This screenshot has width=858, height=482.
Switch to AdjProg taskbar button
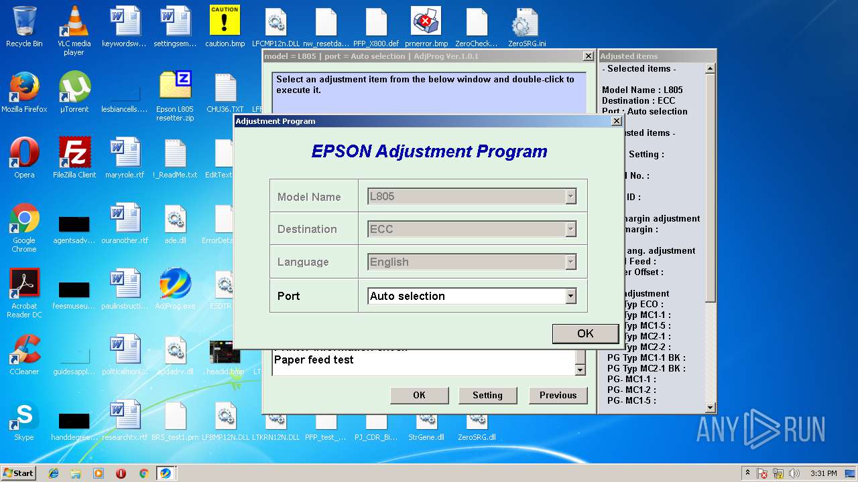click(166, 473)
